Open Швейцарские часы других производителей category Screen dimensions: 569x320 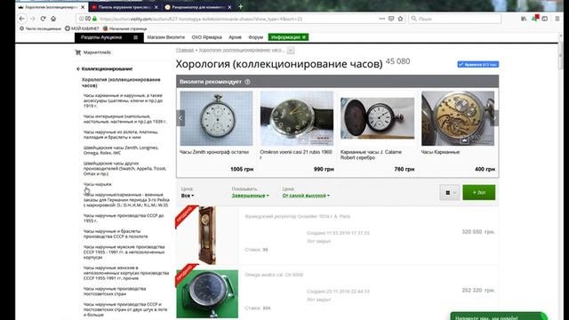[124, 168]
